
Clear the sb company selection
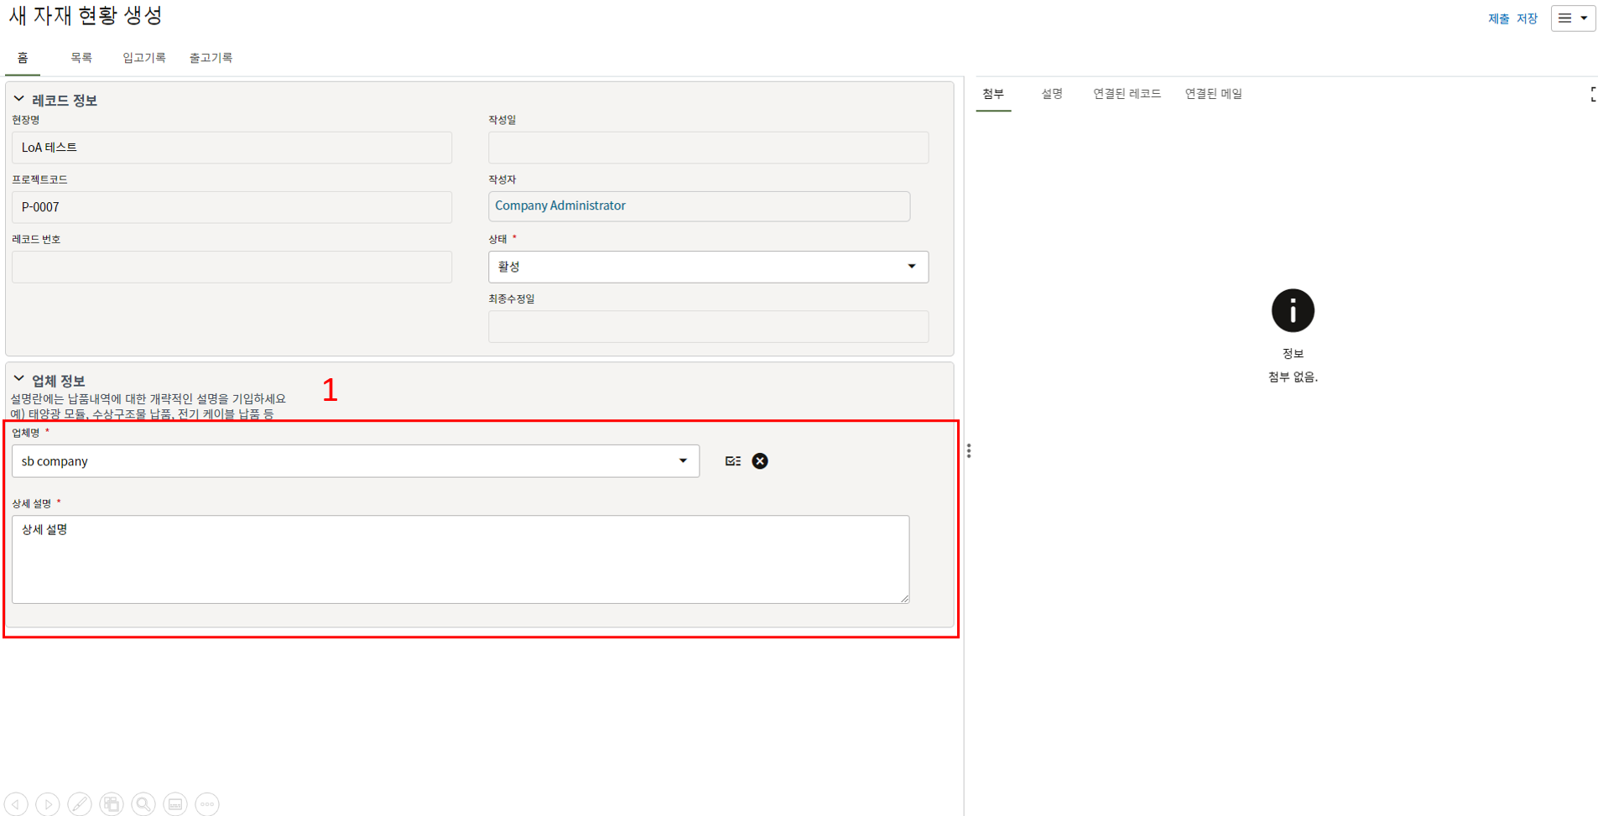click(x=760, y=461)
